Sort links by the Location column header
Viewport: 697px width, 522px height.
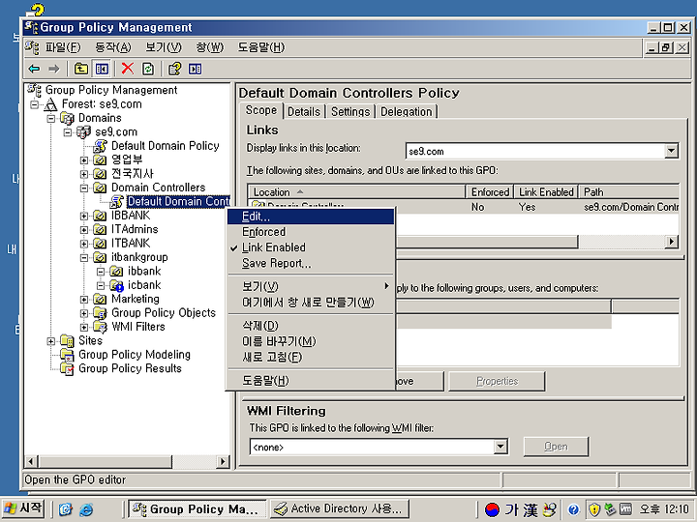click(x=356, y=192)
